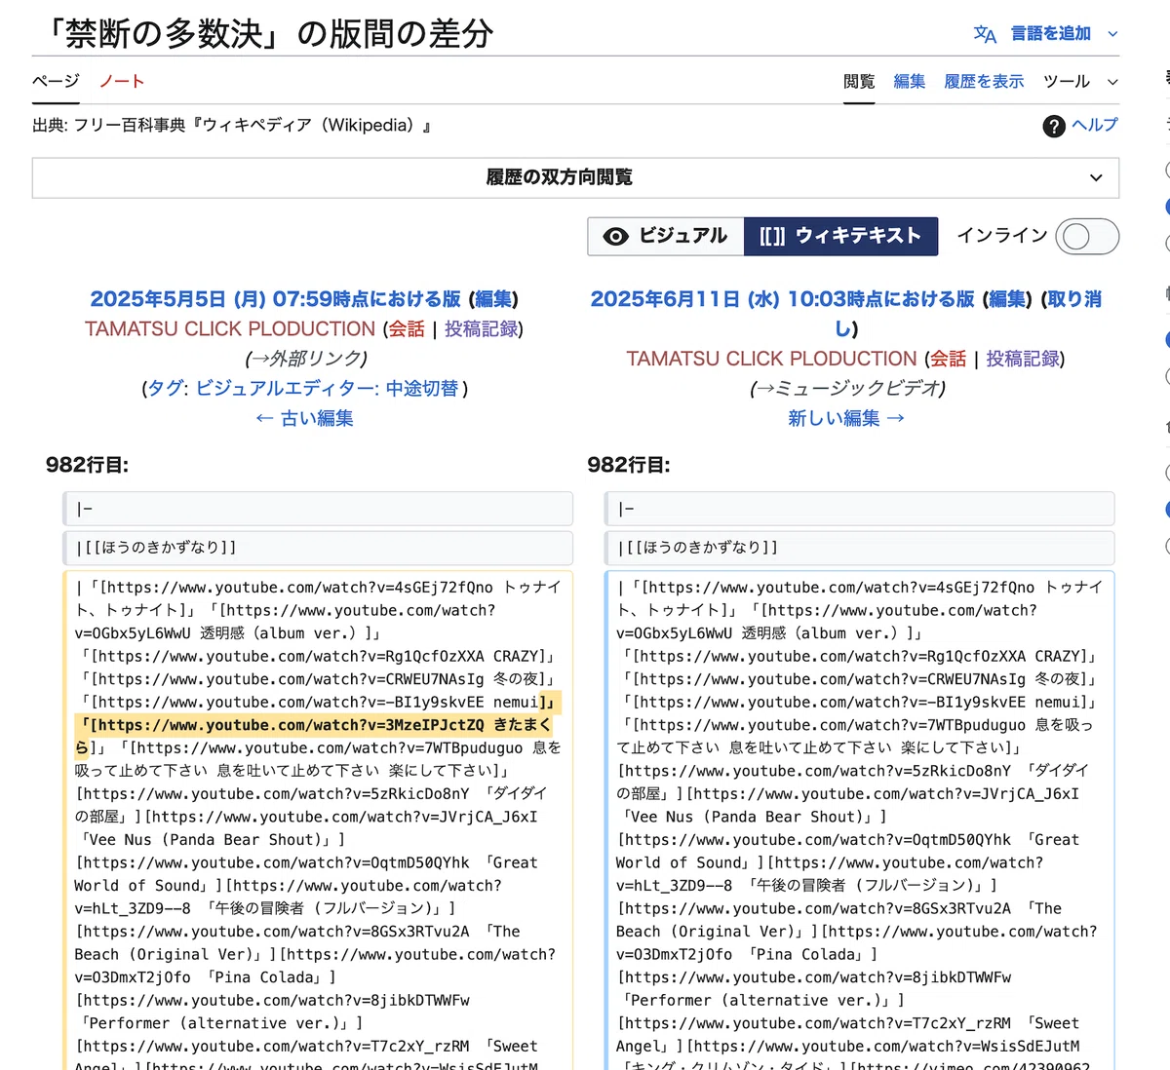Click the language translation icon

(985, 34)
